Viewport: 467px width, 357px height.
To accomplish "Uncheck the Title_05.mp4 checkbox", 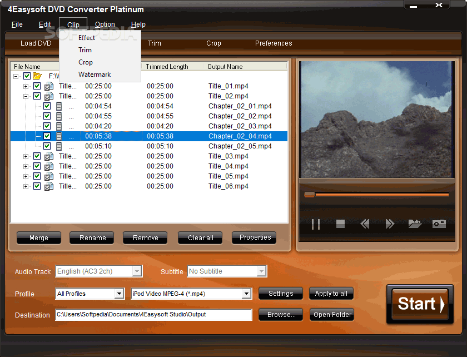I will 37,176.
